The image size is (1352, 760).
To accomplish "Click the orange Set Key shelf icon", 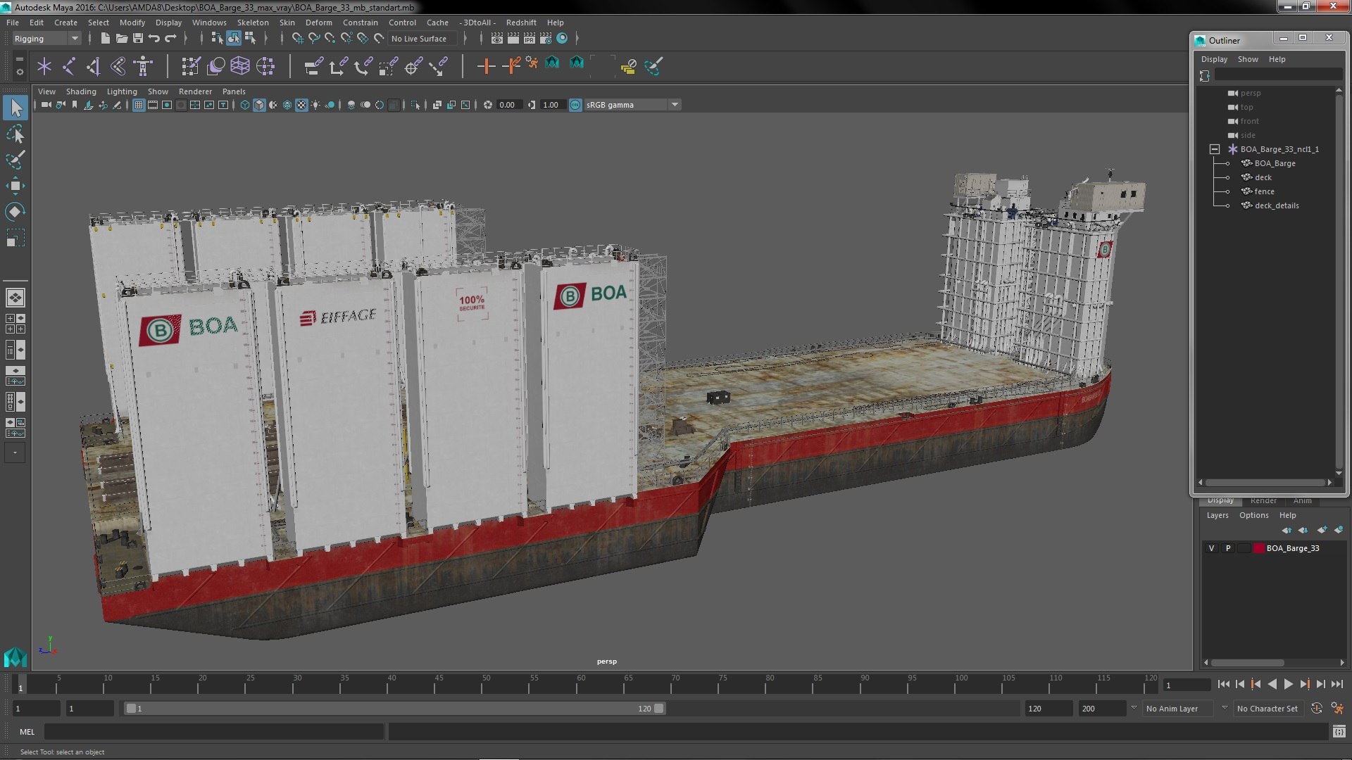I will point(485,66).
